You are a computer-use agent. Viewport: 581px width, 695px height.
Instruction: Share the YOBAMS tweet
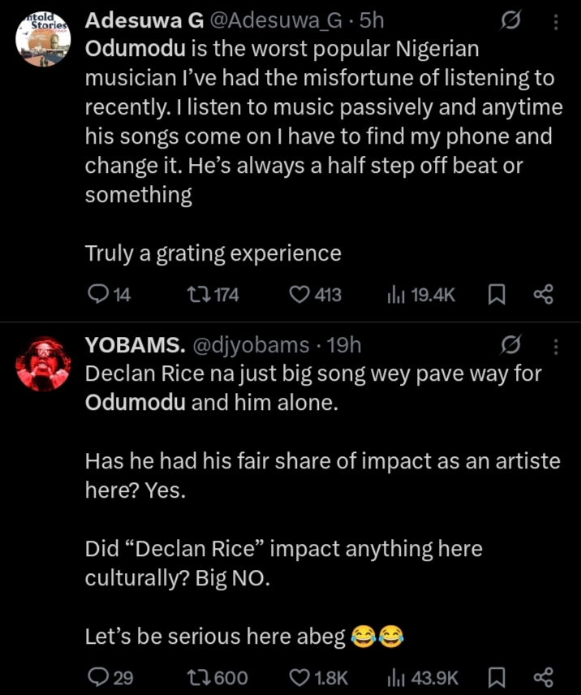[543, 677]
